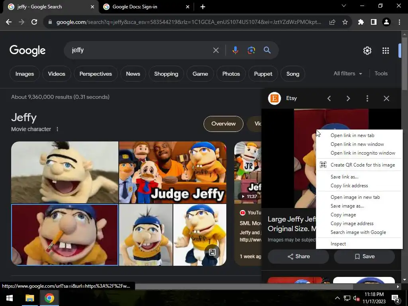Open Jeffy movie character more options dots
The image size is (408, 306).
click(x=57, y=129)
